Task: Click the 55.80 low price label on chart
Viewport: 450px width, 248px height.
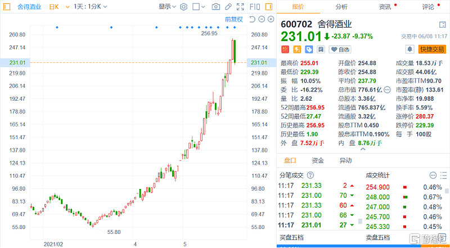Action: click(x=114, y=232)
